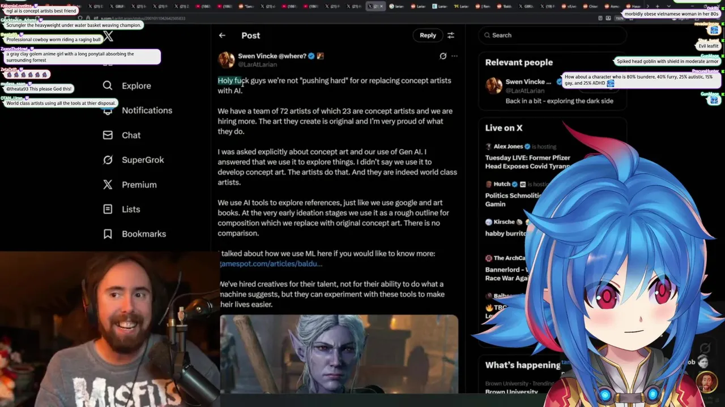Click the bottom-right profile avatar icon
The image size is (725, 407).
tap(707, 382)
